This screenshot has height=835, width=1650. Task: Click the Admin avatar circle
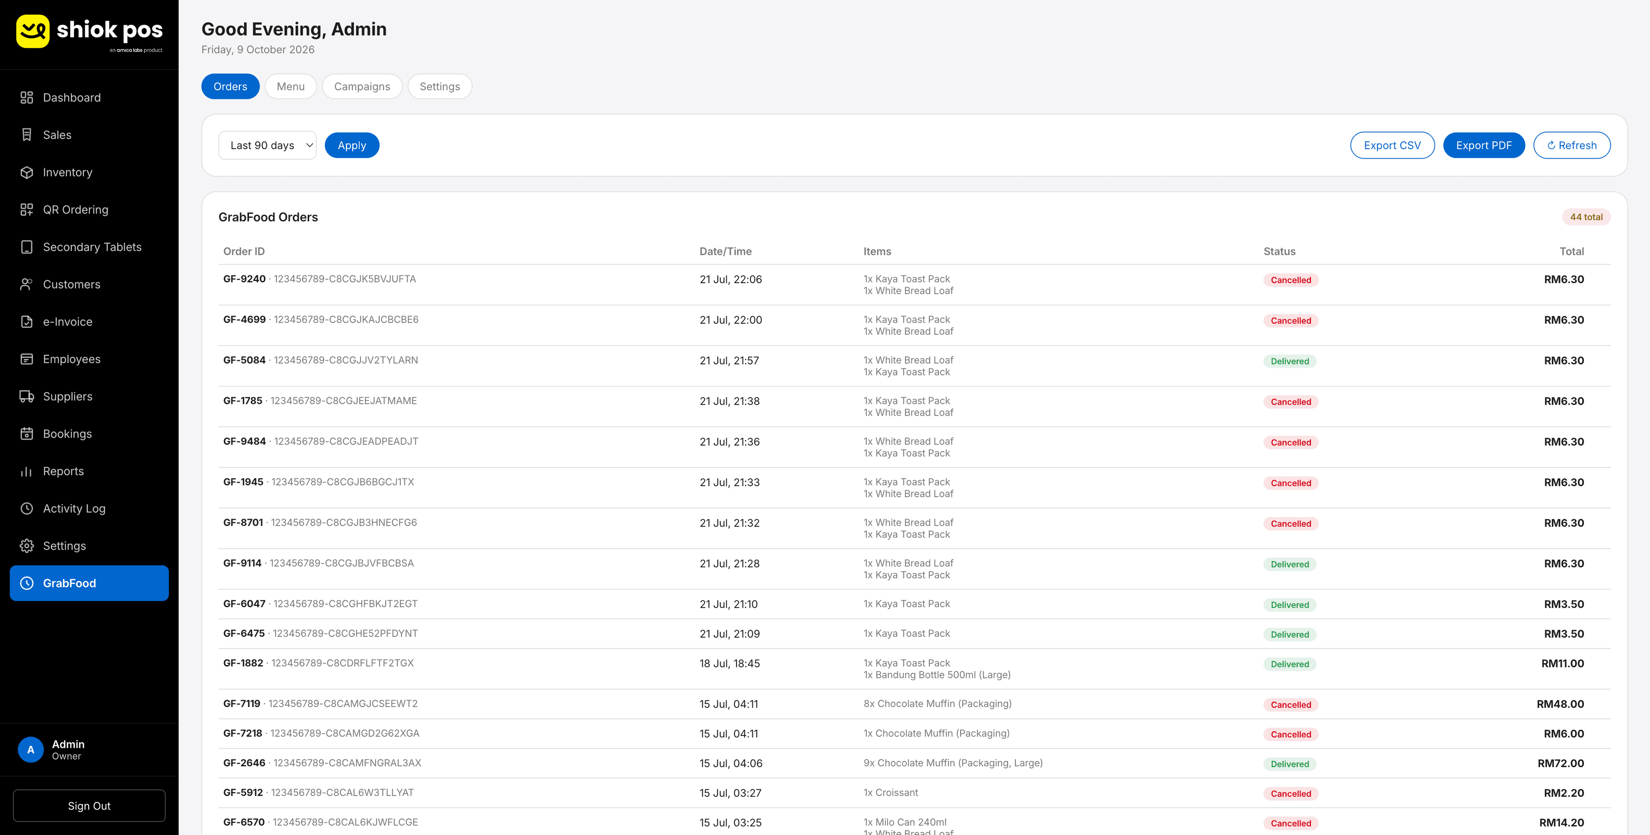tap(31, 750)
